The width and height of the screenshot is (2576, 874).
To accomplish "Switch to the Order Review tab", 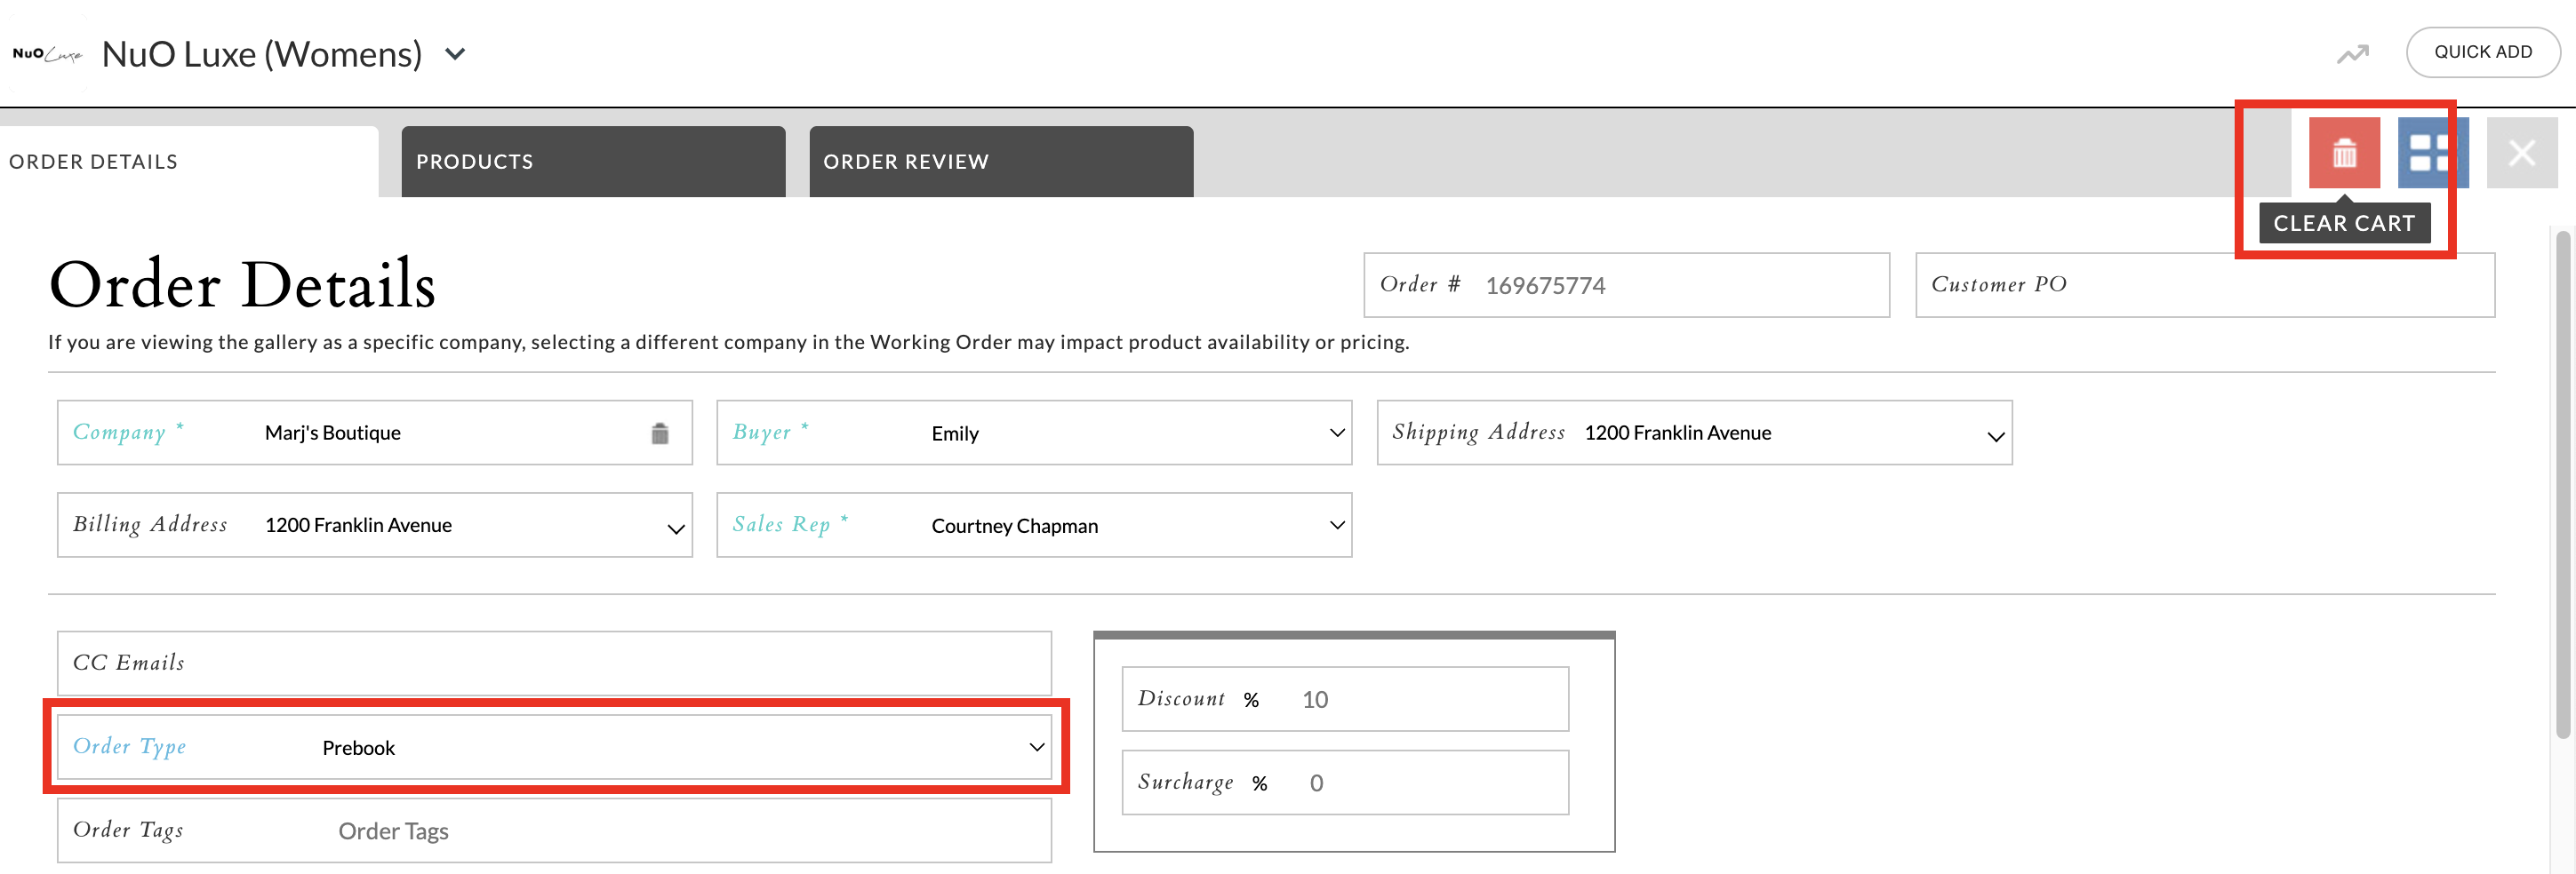I will pyautogui.click(x=1000, y=160).
